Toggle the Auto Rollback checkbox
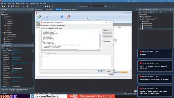This screenshot has width=174, height=98. point(103,41)
